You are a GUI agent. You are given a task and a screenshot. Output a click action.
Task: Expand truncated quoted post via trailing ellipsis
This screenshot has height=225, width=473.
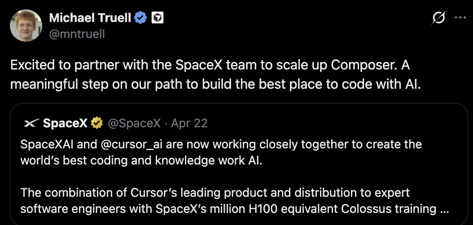point(444,208)
